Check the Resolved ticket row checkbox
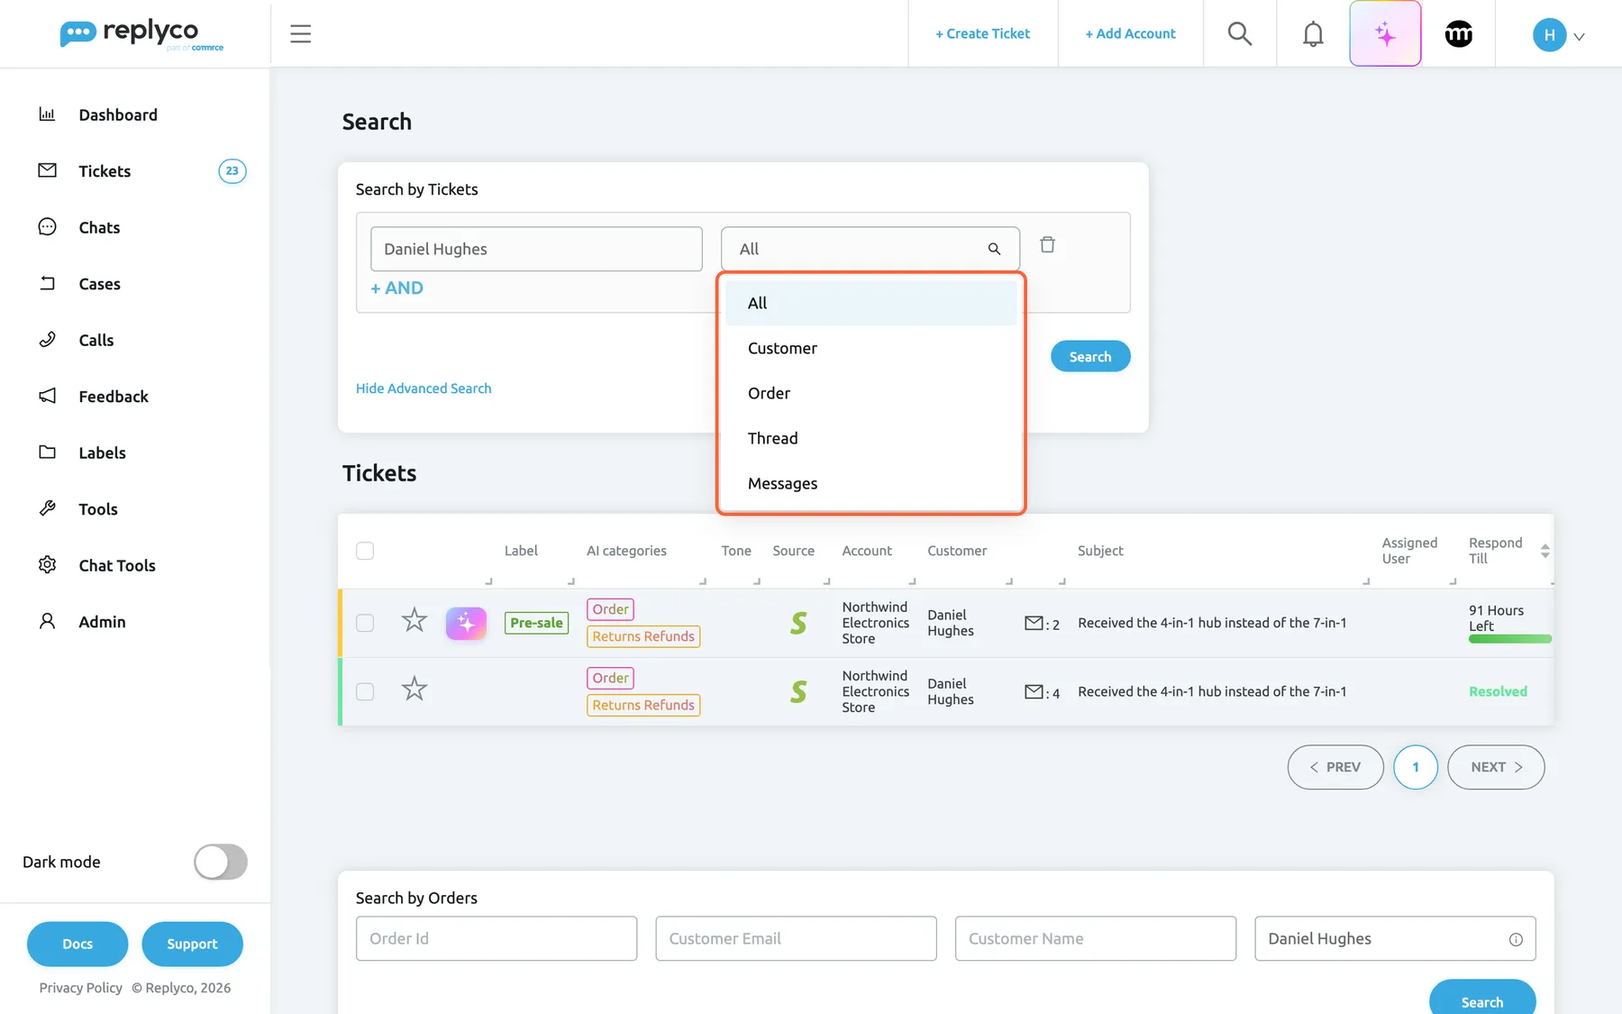The image size is (1622, 1014). pos(365,691)
